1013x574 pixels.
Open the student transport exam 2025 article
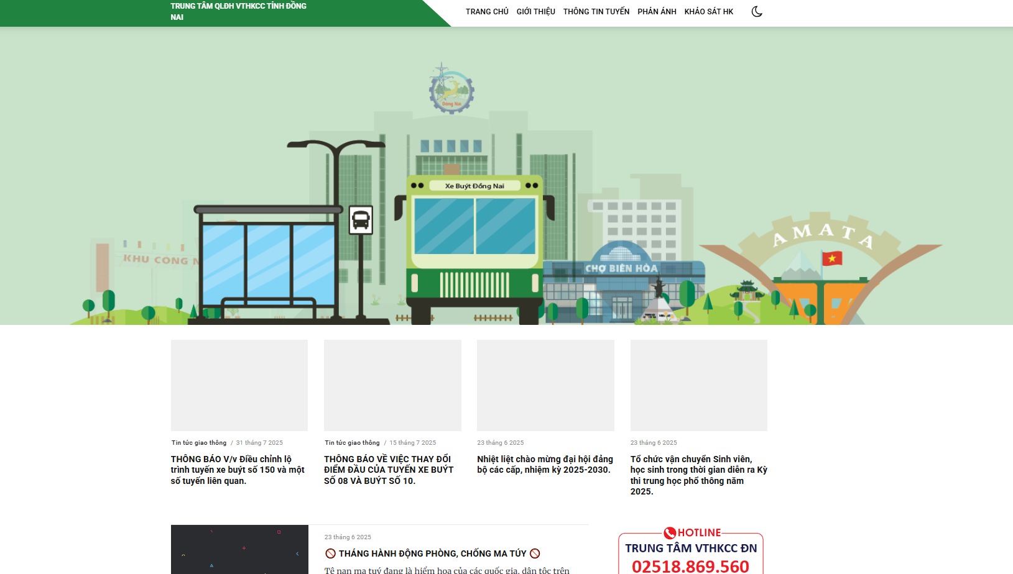(698, 475)
